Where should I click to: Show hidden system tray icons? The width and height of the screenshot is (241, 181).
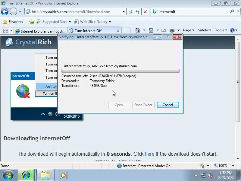point(196,175)
